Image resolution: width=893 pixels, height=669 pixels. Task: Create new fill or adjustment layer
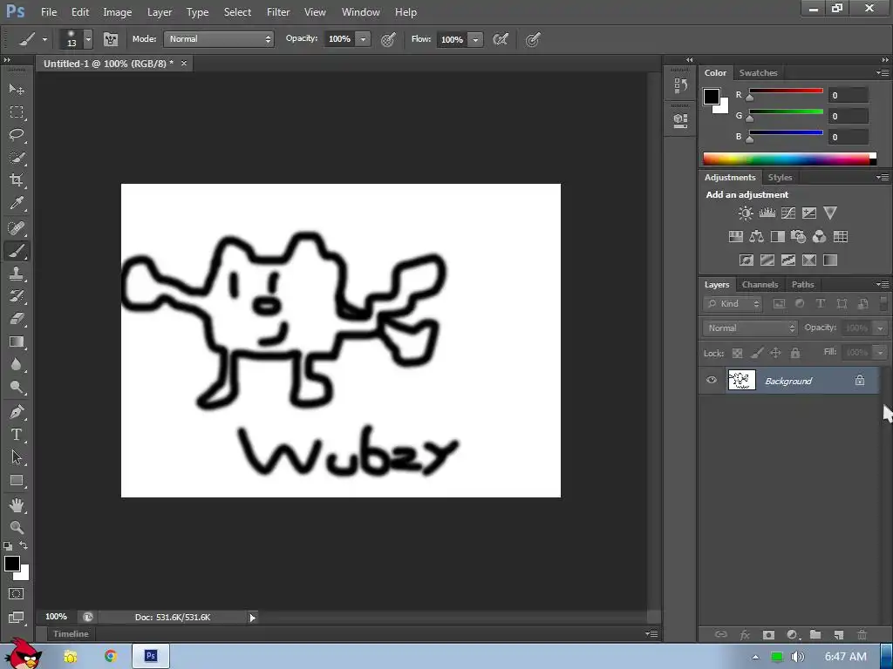click(792, 634)
